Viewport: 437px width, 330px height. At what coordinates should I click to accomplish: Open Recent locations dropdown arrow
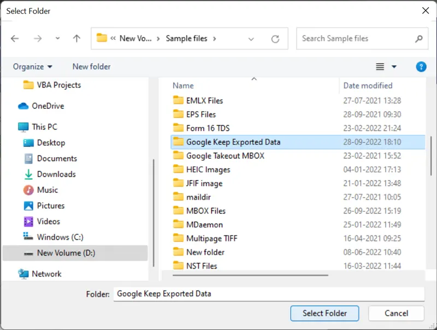coord(58,39)
